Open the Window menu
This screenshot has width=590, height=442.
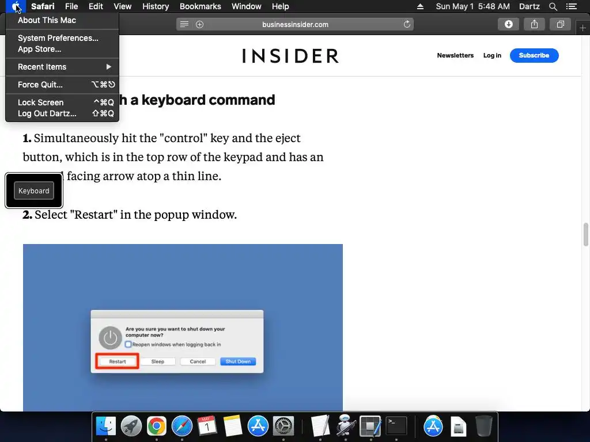pos(247,6)
